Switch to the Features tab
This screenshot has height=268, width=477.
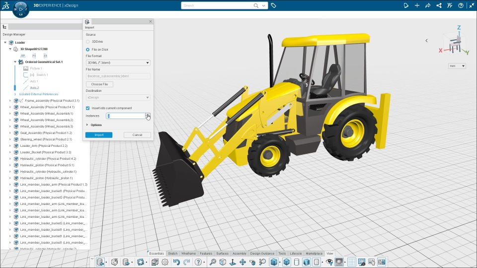(x=206, y=254)
